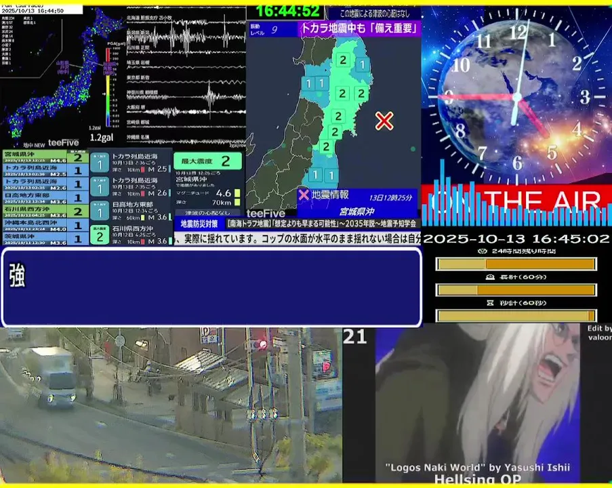
Task: Click the blue message box showing 強
Action: pos(211,287)
